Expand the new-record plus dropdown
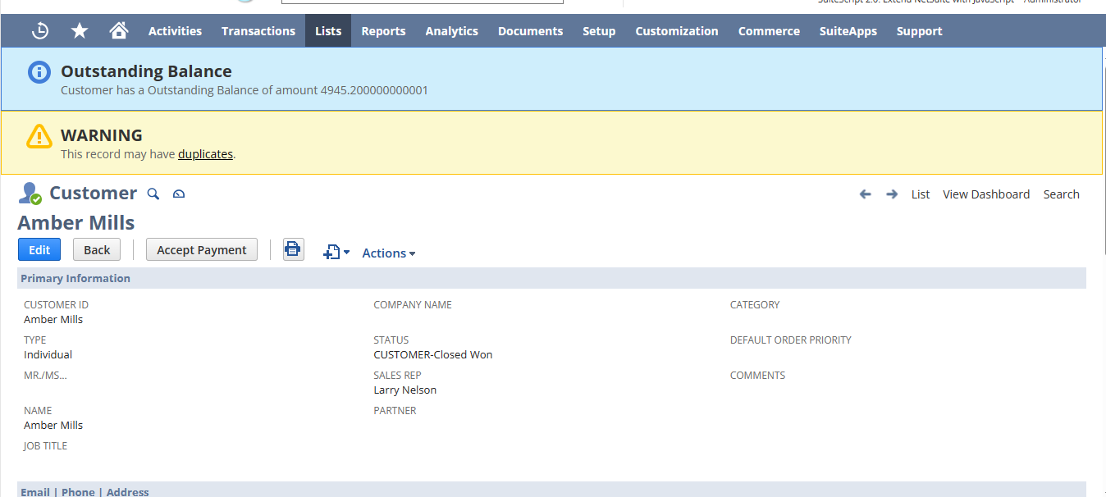The image size is (1106, 497). 336,253
